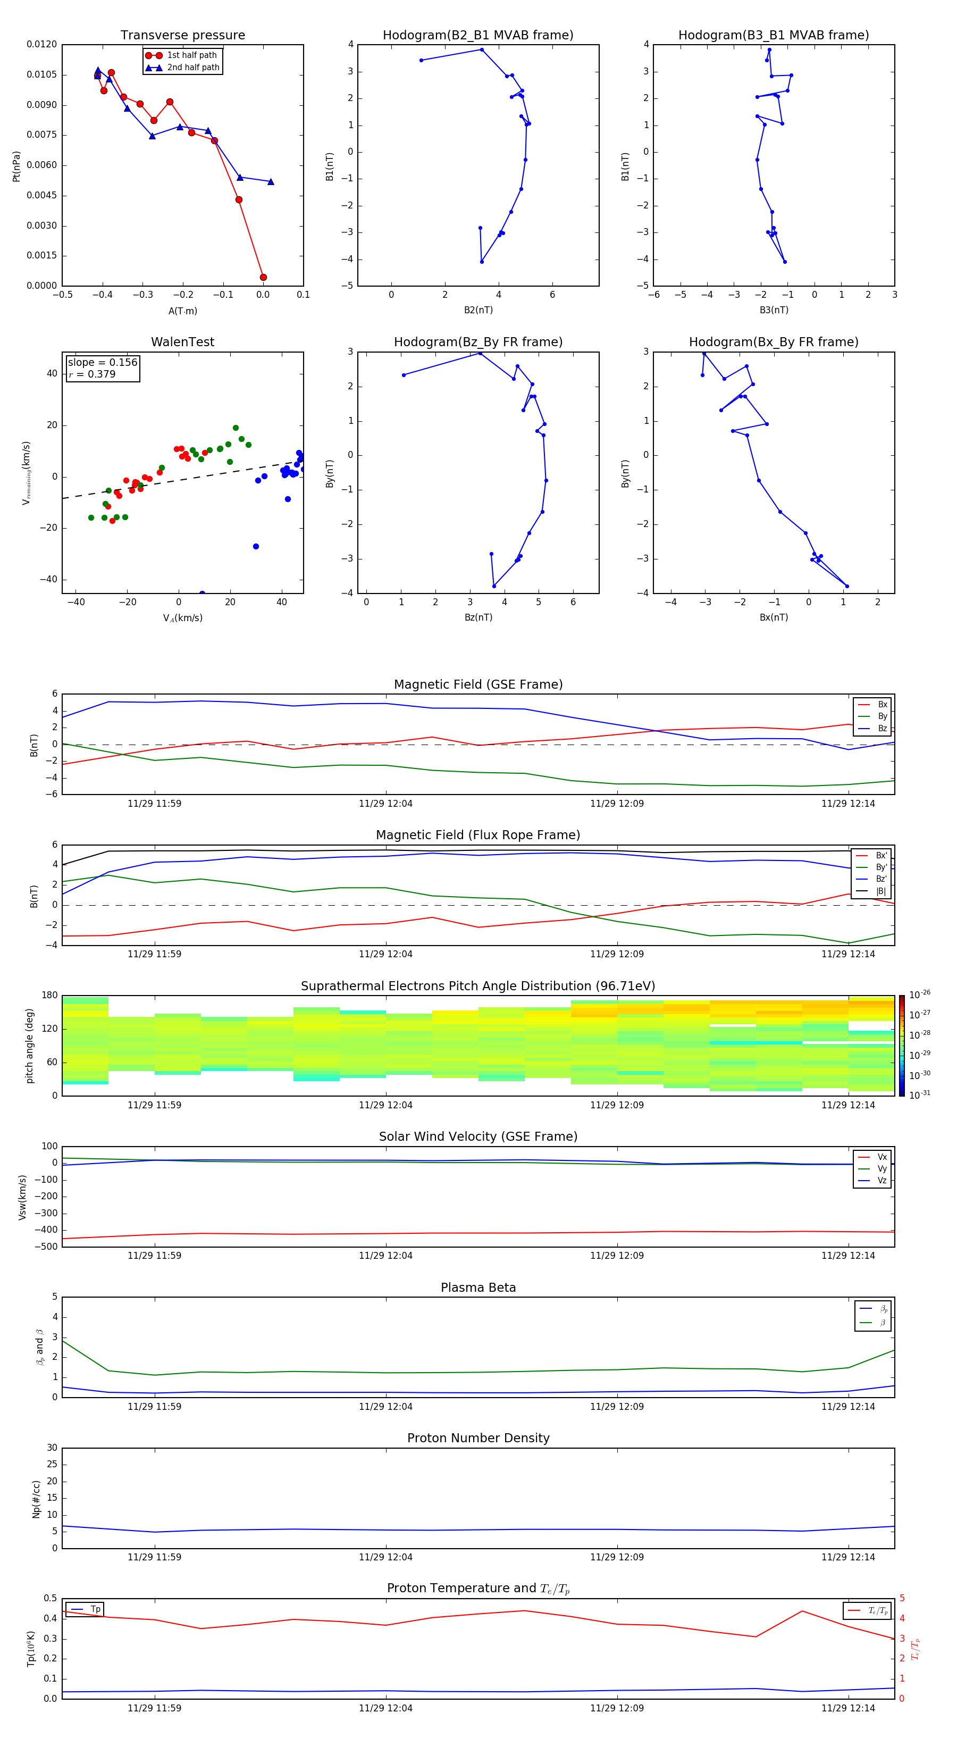Click the 'r = 0.379' annotation
The width and height of the screenshot is (957, 1755).
coord(92,374)
